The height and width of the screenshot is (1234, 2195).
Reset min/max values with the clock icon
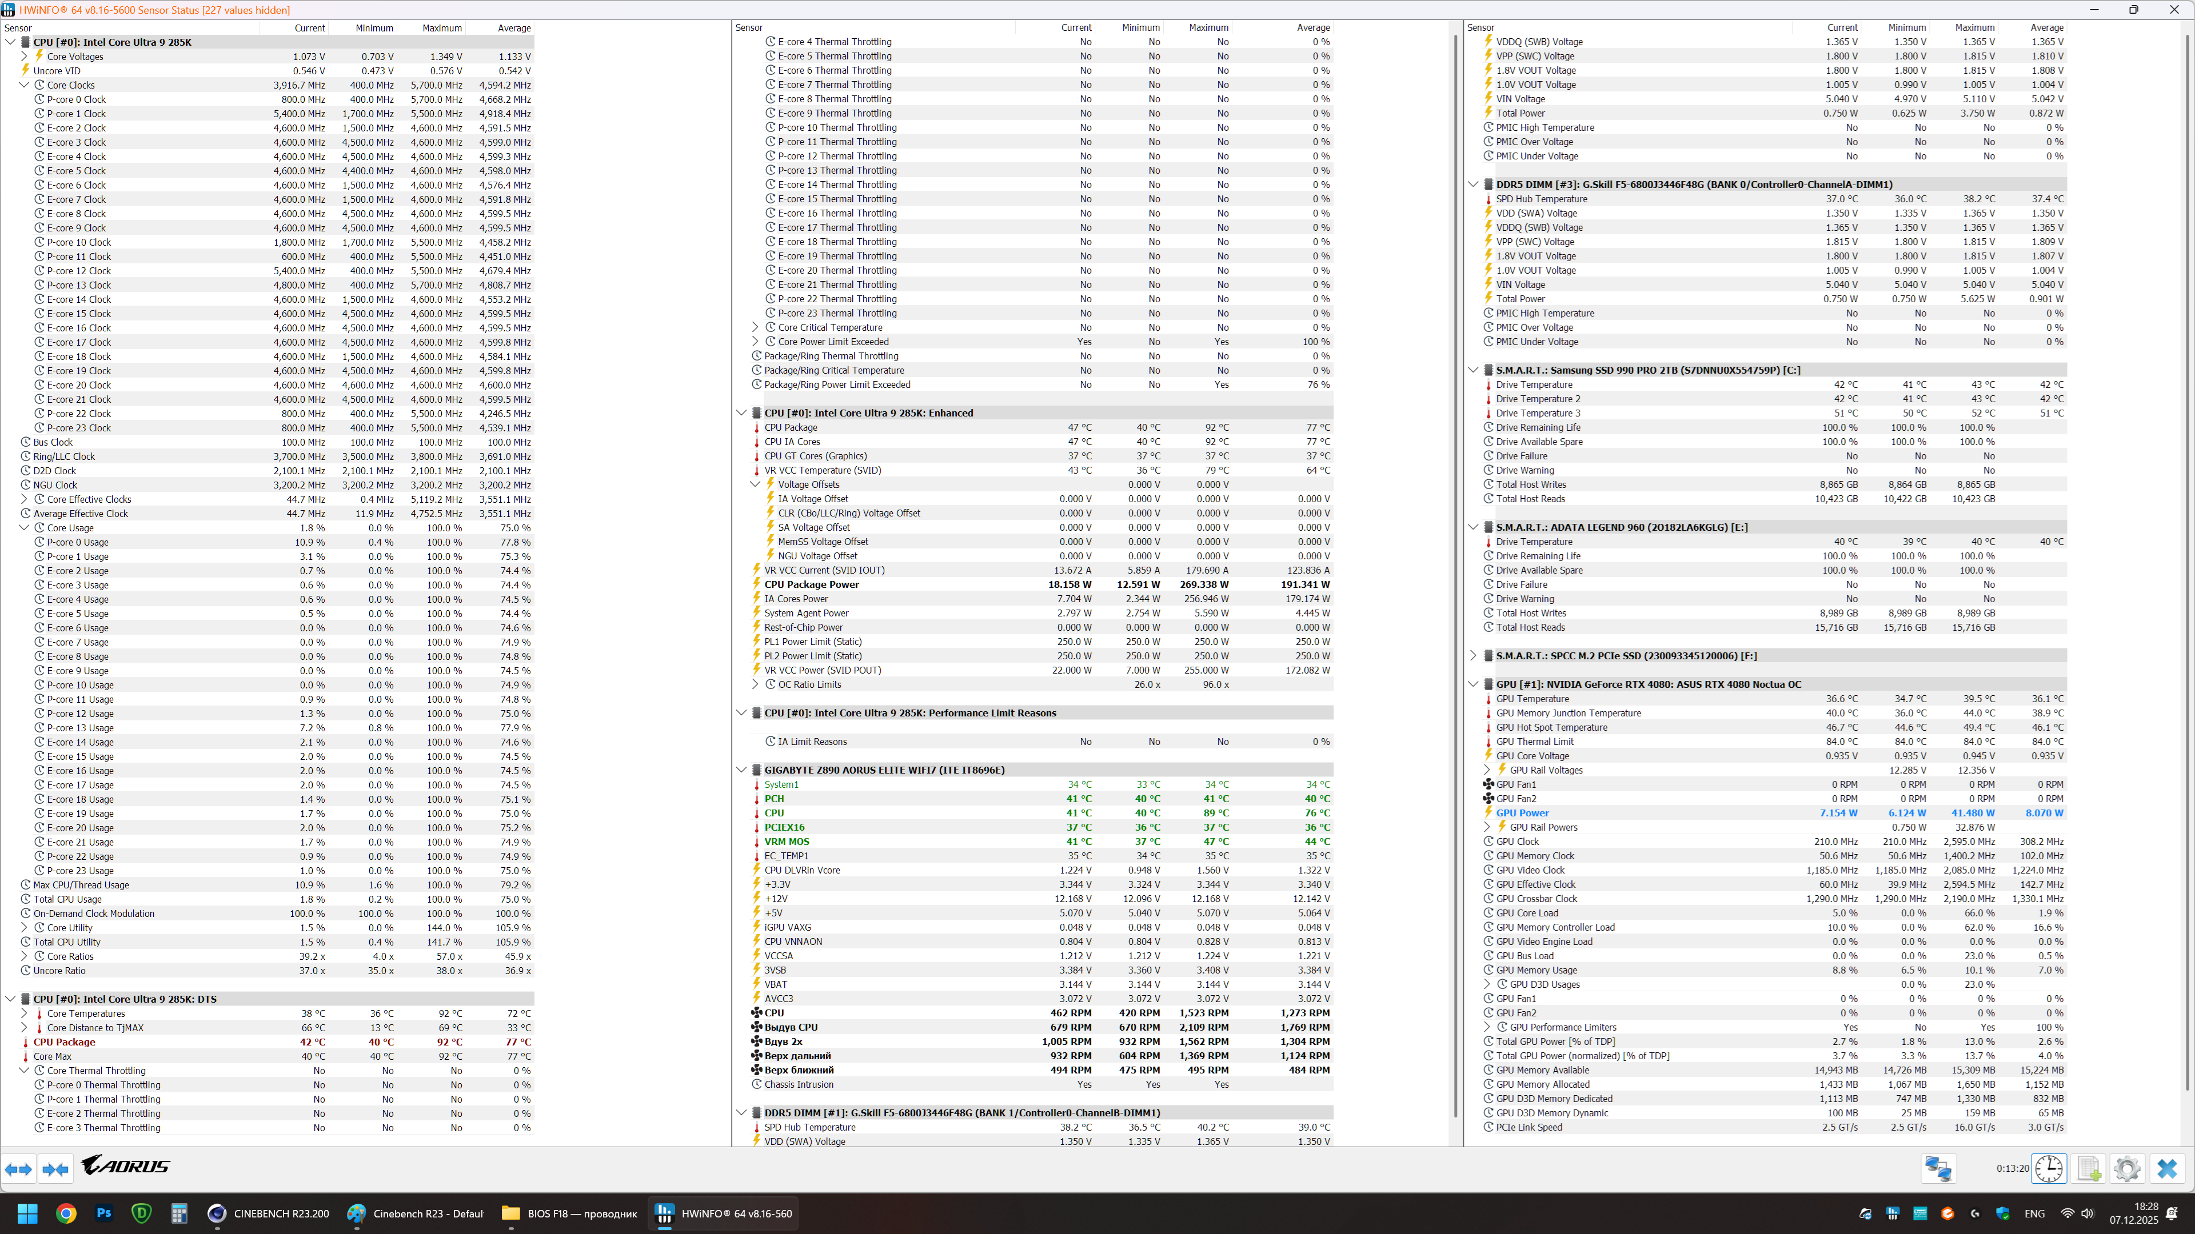[x=2049, y=1168]
